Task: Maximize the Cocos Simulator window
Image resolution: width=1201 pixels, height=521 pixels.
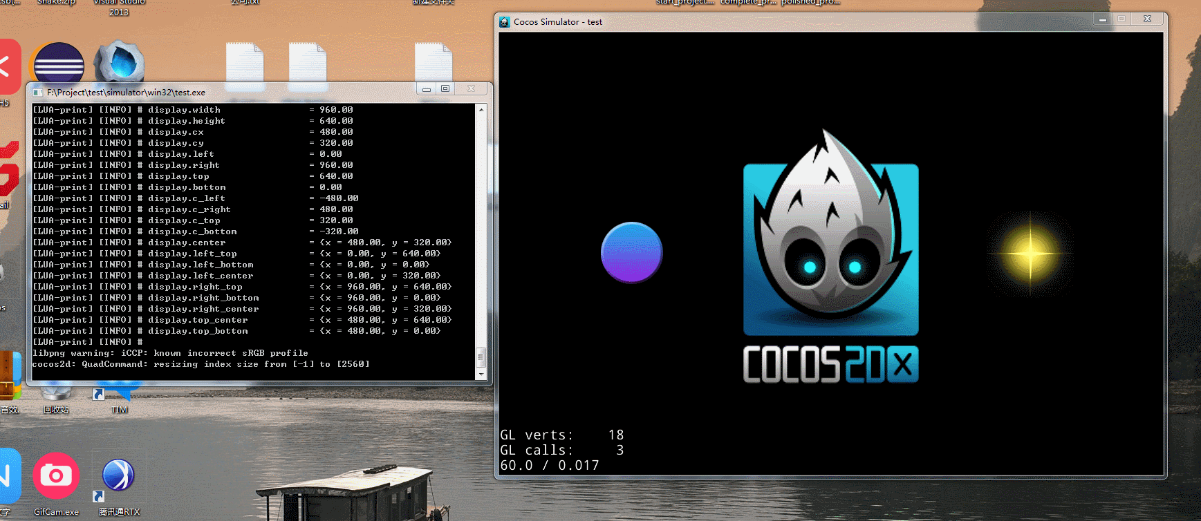Action: click(1121, 19)
